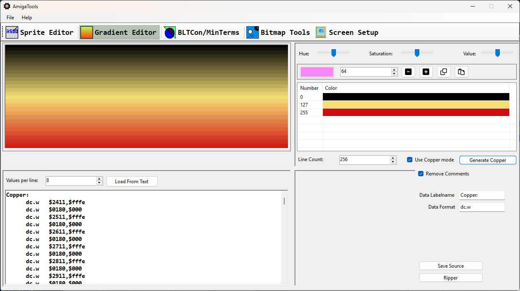Image resolution: width=520 pixels, height=291 pixels.
Task: Click the Values per line field
Action: point(70,180)
